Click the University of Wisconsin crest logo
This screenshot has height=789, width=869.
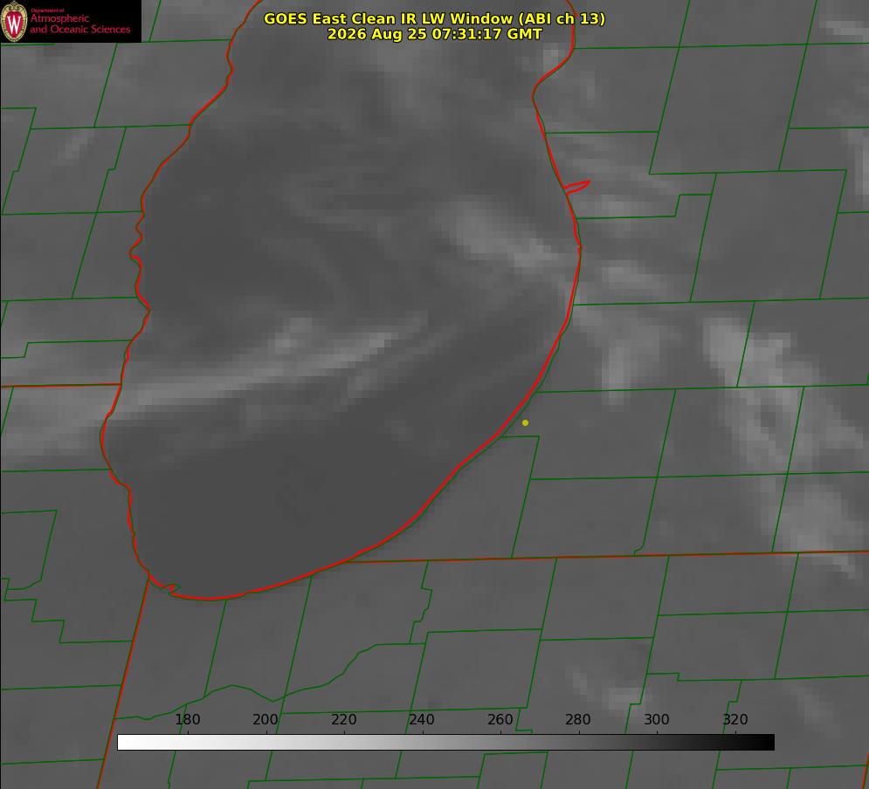(x=14, y=21)
